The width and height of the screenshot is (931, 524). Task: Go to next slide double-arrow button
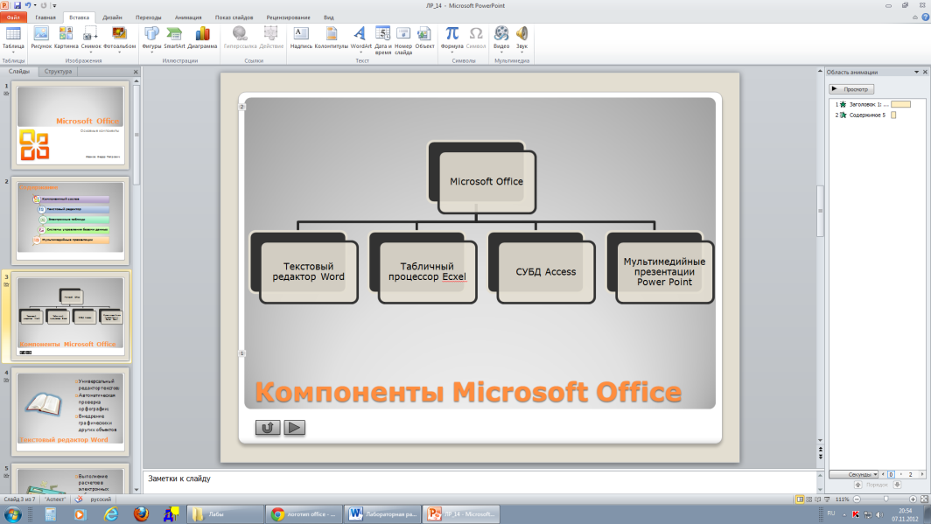pos(821,456)
